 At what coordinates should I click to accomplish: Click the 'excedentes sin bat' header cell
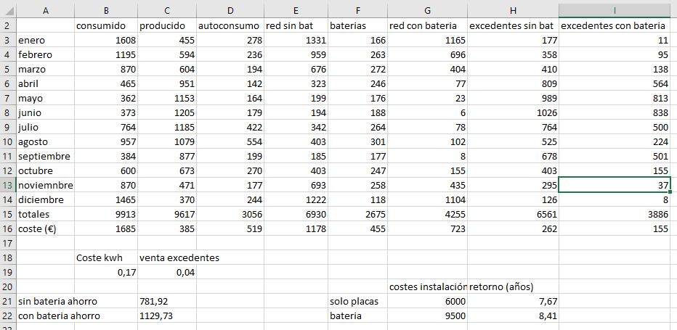(513, 26)
